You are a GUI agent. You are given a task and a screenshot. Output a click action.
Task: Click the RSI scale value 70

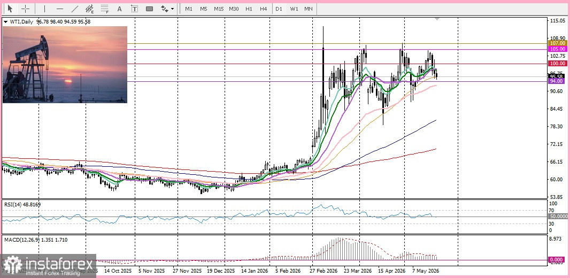pos(552,211)
